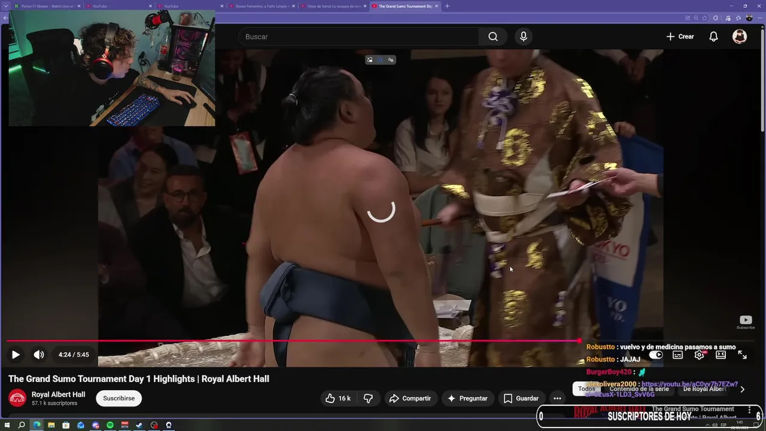The width and height of the screenshot is (766, 431).
Task: Open more actions ellipsis beside Guardar
Action: (x=557, y=398)
